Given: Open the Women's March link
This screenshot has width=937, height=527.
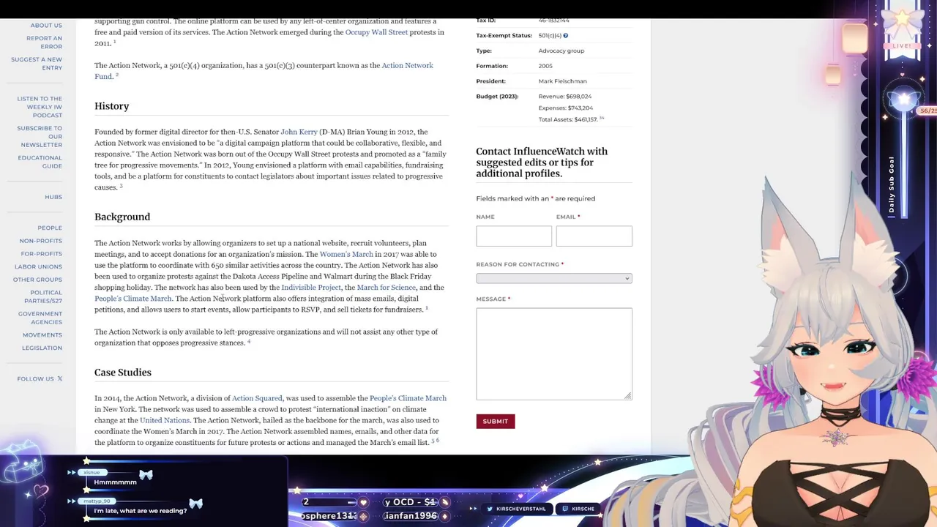Looking at the screenshot, I should (x=346, y=254).
